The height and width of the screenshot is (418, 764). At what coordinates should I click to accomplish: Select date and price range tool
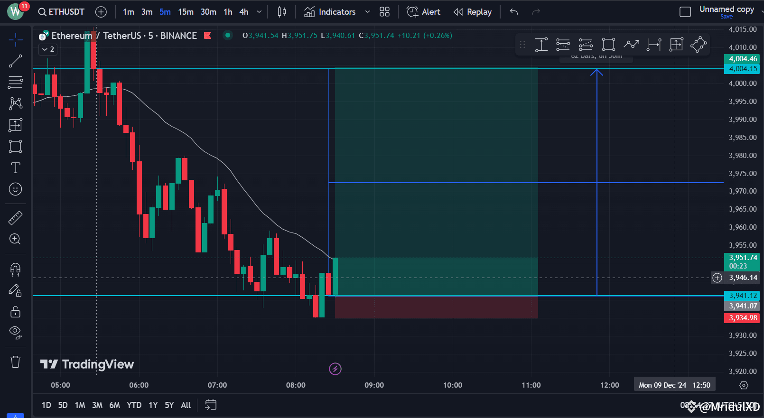676,45
